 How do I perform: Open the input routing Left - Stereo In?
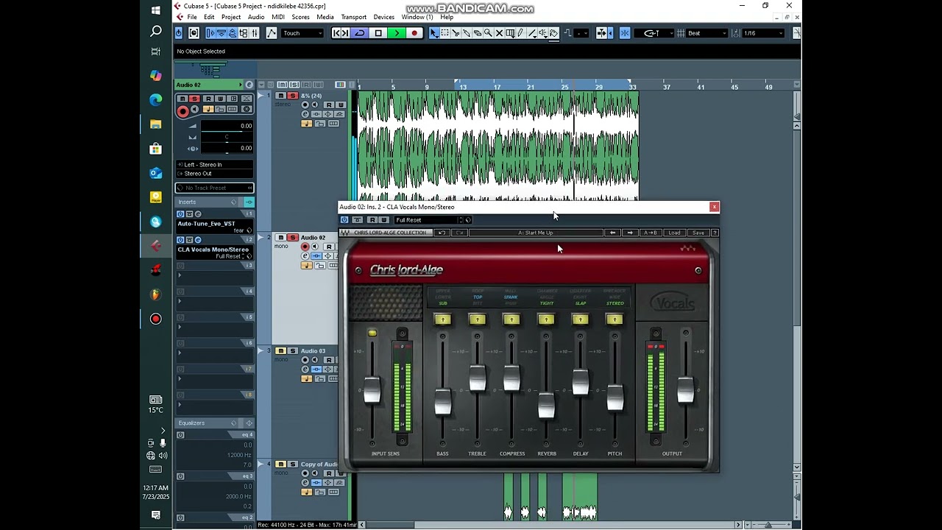click(214, 165)
